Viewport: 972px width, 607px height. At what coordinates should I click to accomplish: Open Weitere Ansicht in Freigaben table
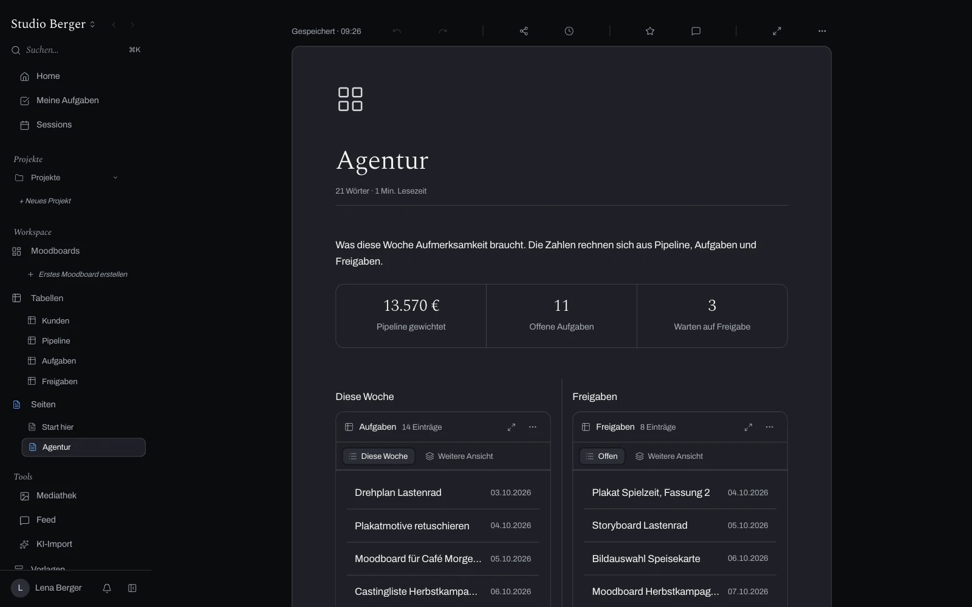(x=669, y=456)
